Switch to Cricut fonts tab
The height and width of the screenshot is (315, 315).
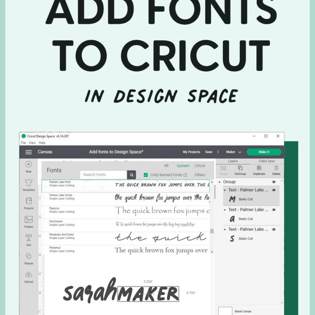[x=199, y=166]
